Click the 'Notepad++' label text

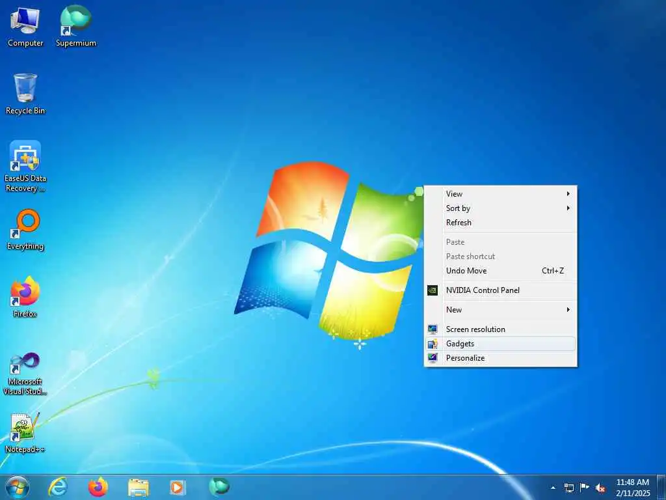click(x=25, y=449)
